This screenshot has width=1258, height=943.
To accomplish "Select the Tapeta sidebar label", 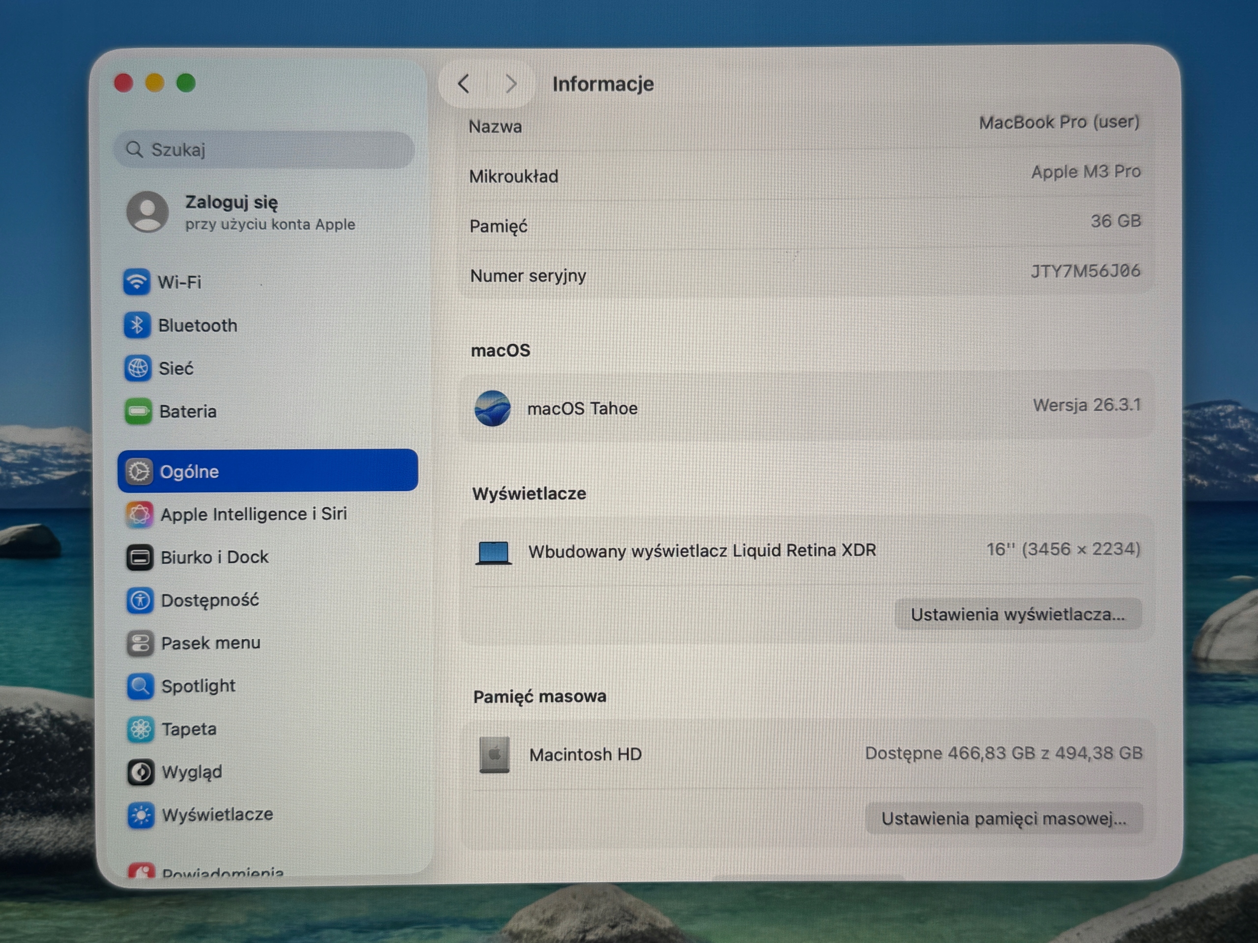I will (x=189, y=729).
